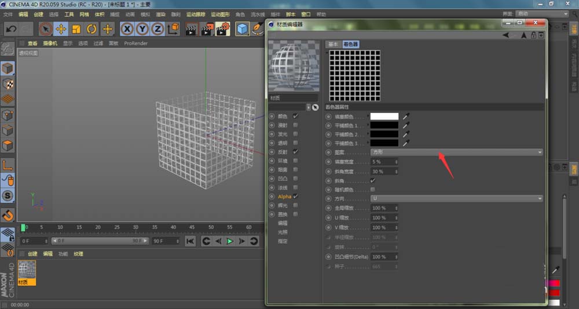Add a cube primitive object
This screenshot has width=579, height=309.
(242, 29)
